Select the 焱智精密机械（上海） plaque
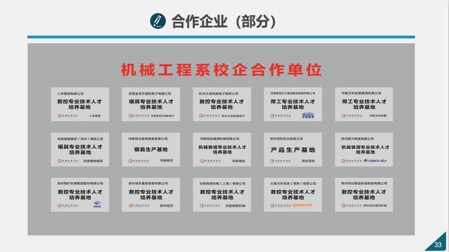This screenshot has height=252, width=449. coord(221,194)
